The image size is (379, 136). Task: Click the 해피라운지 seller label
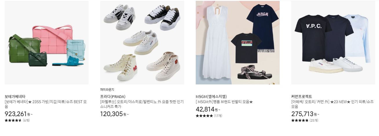click(x=107, y=90)
